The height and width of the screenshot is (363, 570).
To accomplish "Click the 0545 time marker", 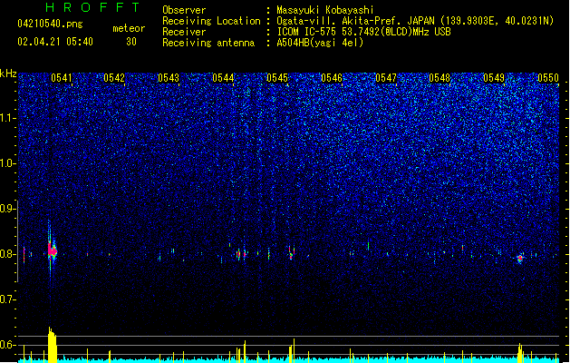I will pyautogui.click(x=277, y=78).
